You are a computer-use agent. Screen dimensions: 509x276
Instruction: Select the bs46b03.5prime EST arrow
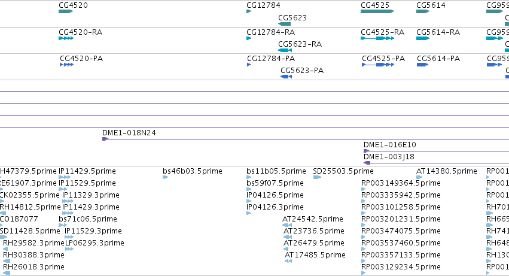click(166, 177)
